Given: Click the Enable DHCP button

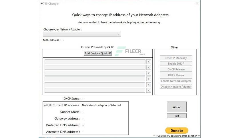Looking at the screenshot, I should pyautogui.click(x=176, y=64).
